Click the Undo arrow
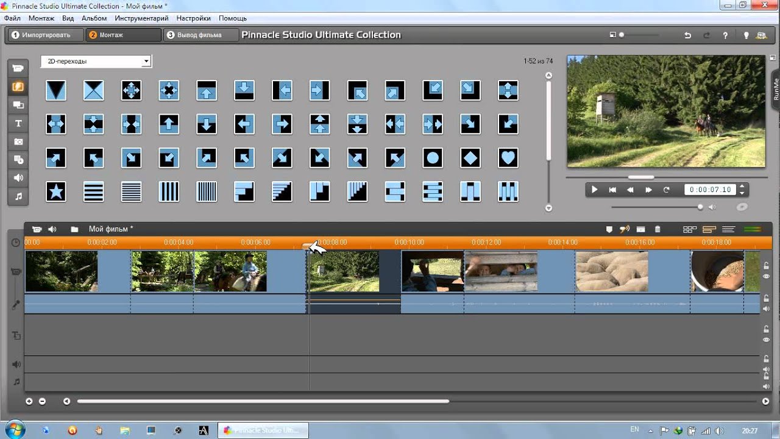 point(688,35)
